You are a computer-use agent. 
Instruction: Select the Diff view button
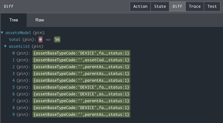[x=177, y=6]
